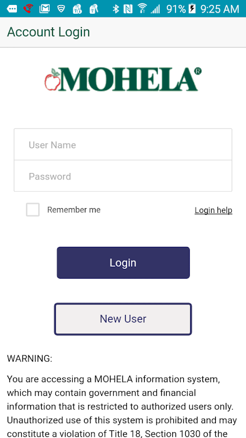Tap the Login button
The image size is (246, 438).
123,263
